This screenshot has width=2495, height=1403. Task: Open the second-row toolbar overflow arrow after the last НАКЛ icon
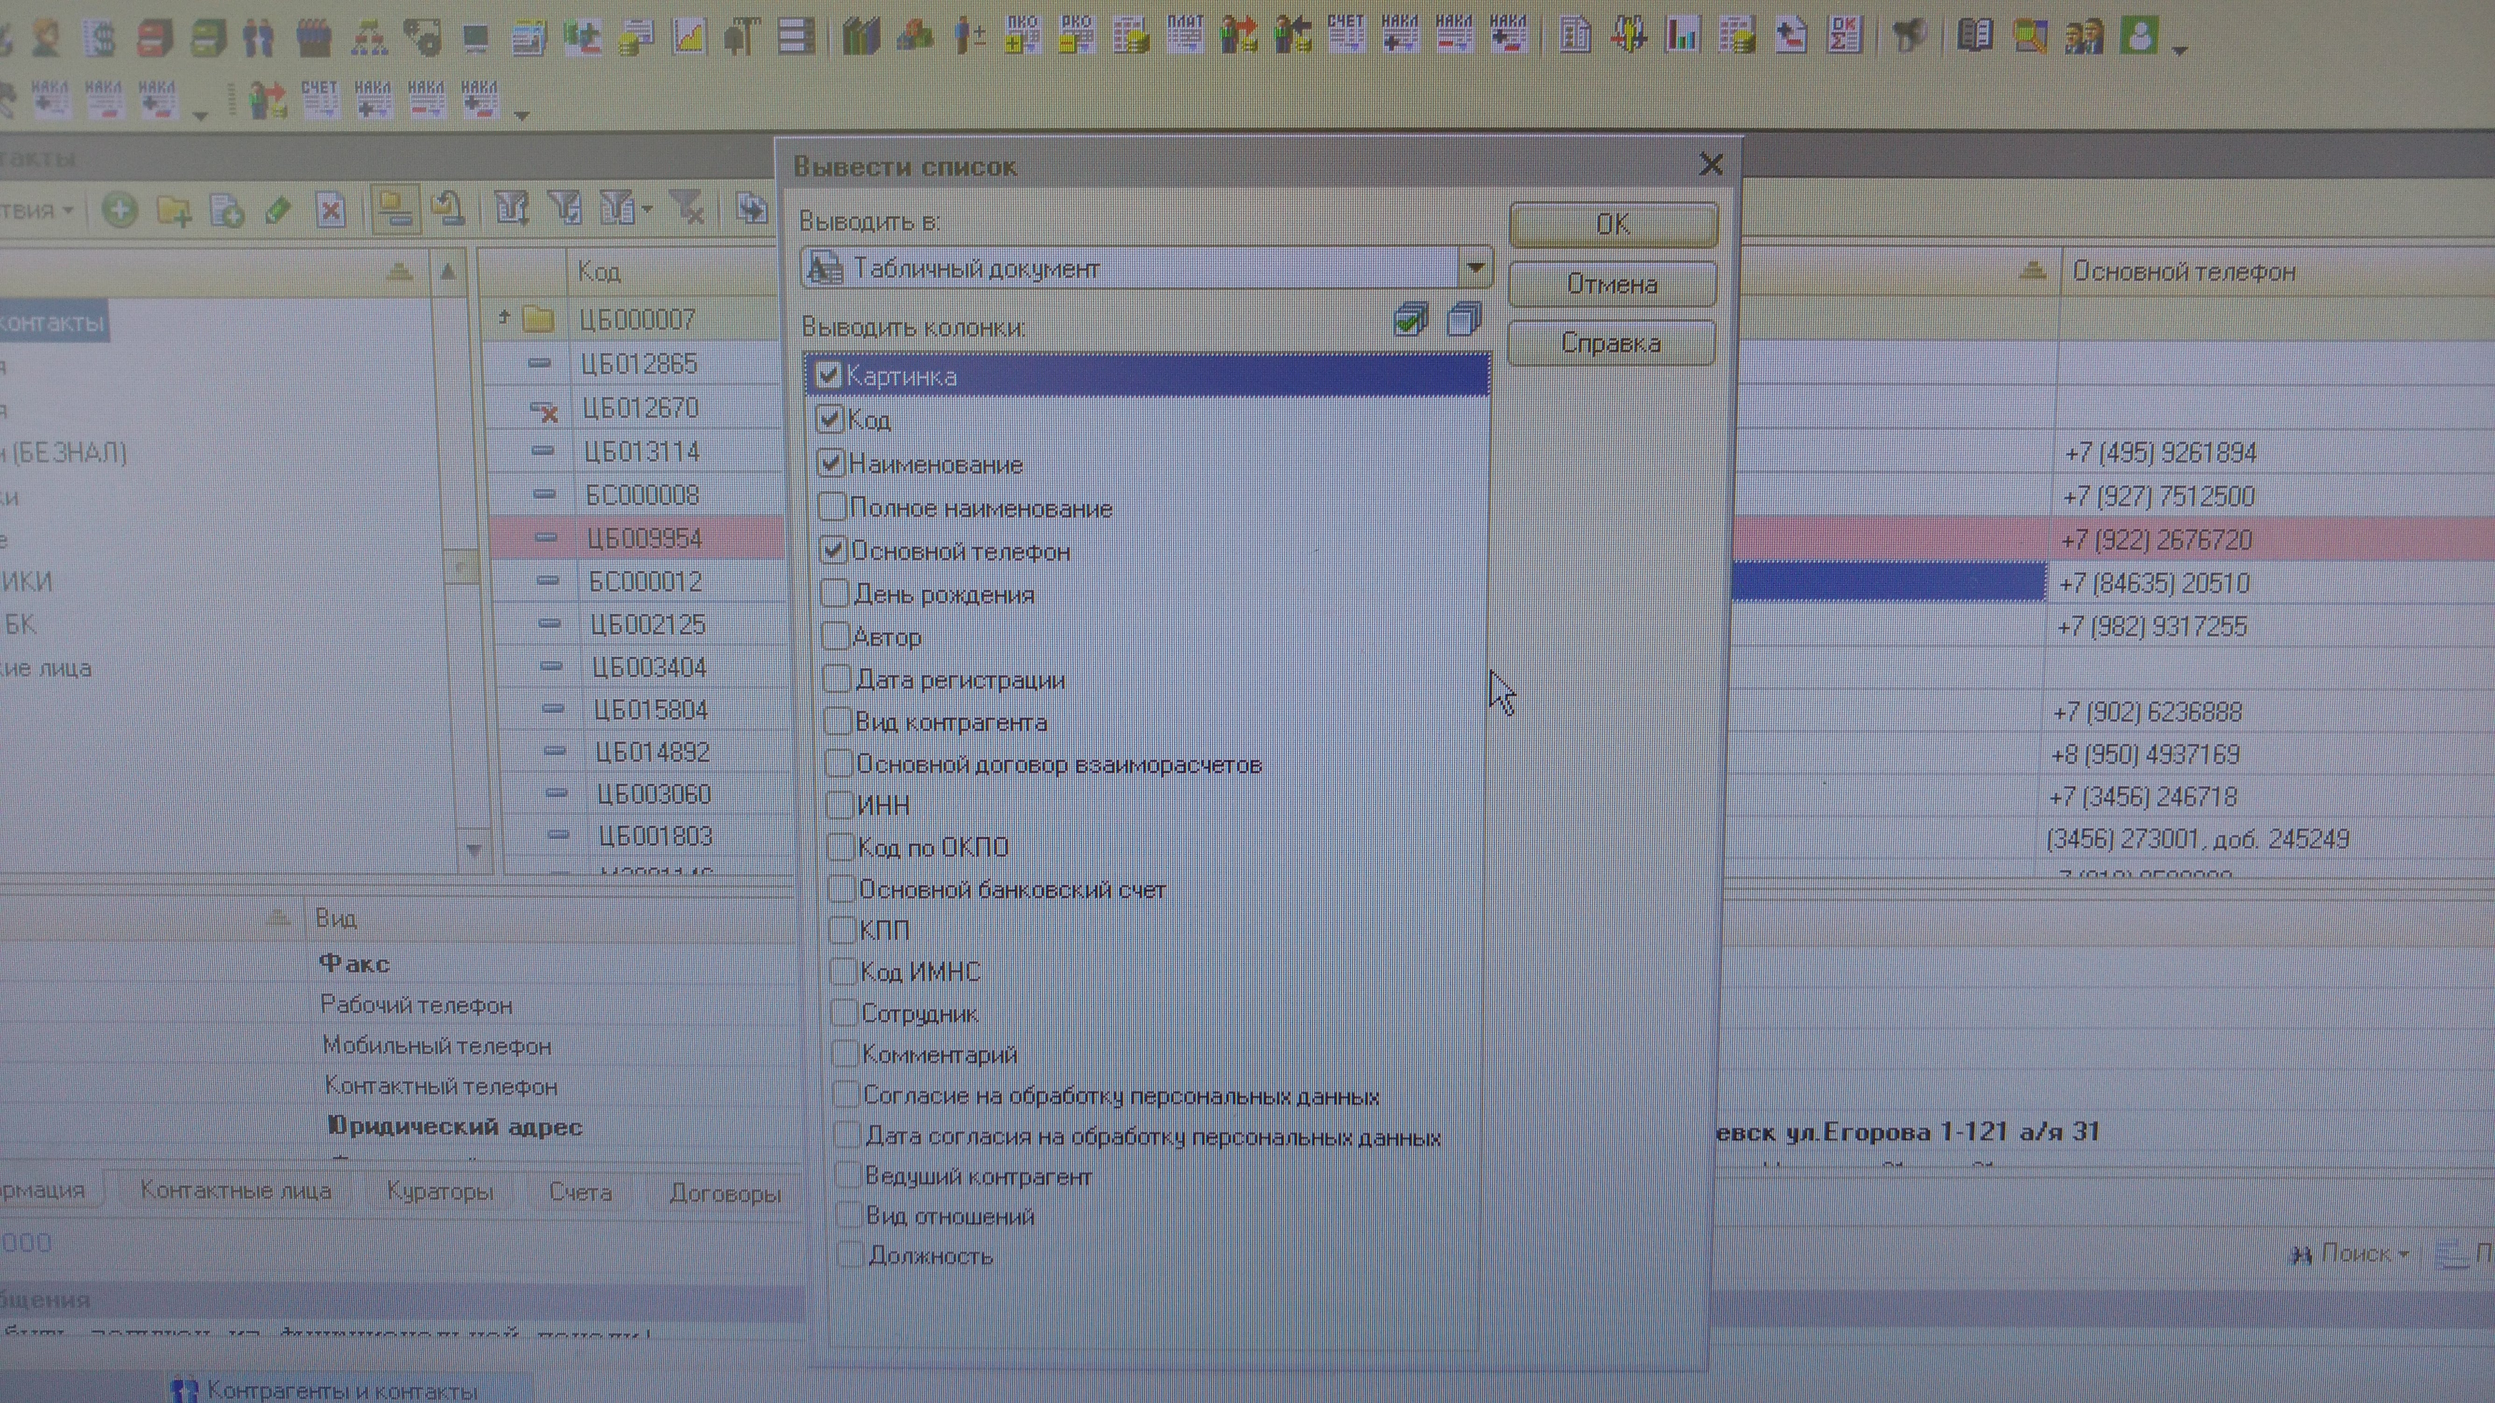521,115
